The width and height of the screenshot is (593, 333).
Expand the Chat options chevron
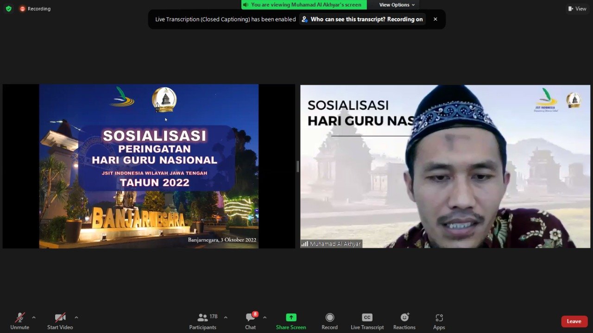(265, 318)
